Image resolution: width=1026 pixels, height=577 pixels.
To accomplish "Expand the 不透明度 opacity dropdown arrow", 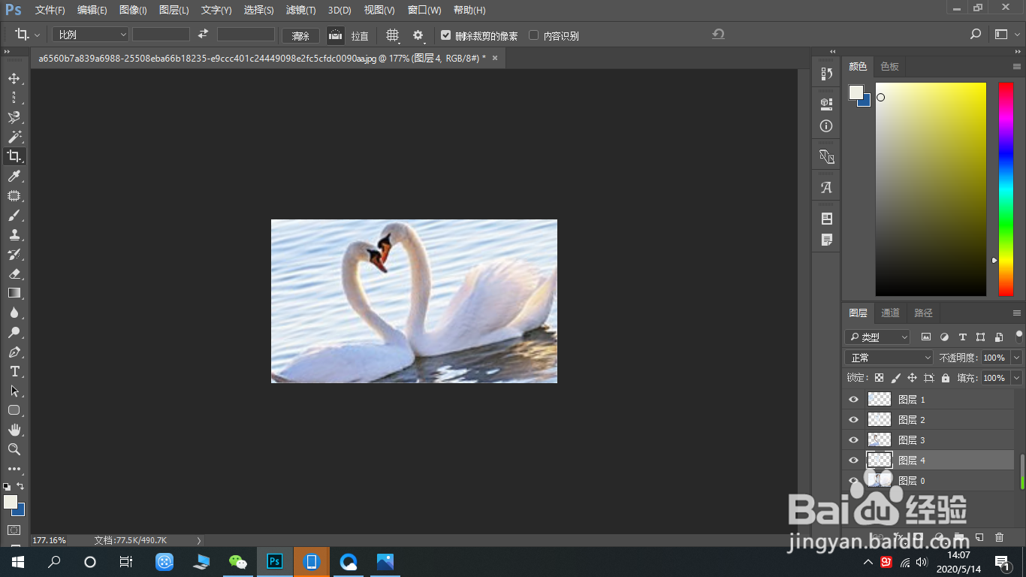I will (1016, 358).
